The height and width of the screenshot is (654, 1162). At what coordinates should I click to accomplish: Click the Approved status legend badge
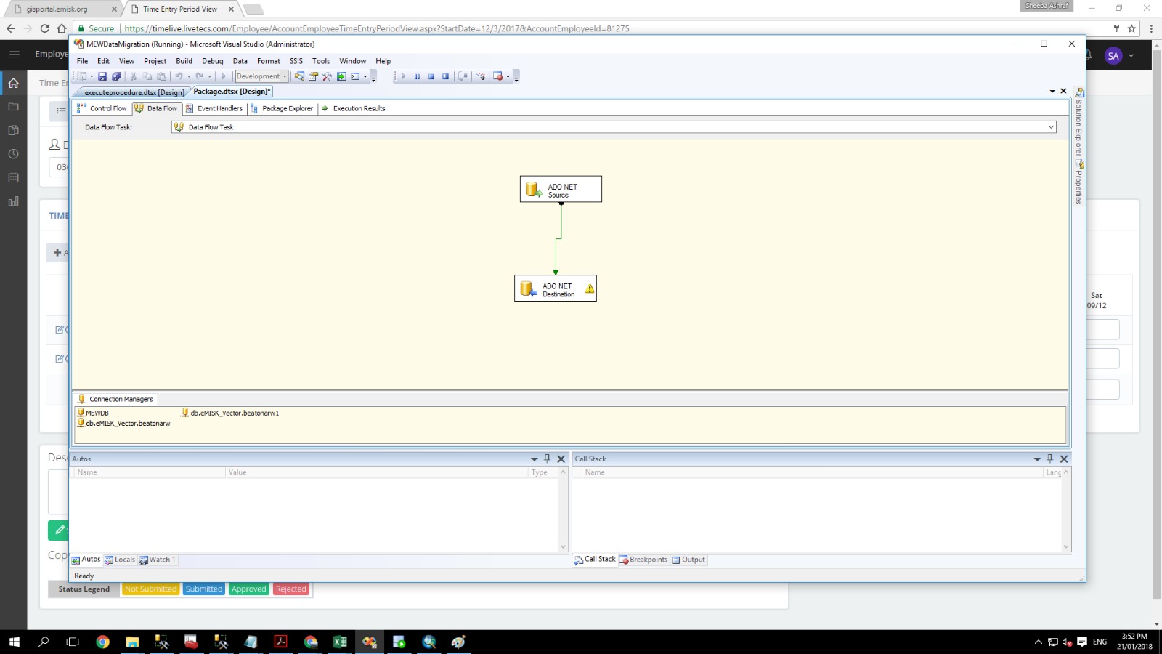[249, 589]
